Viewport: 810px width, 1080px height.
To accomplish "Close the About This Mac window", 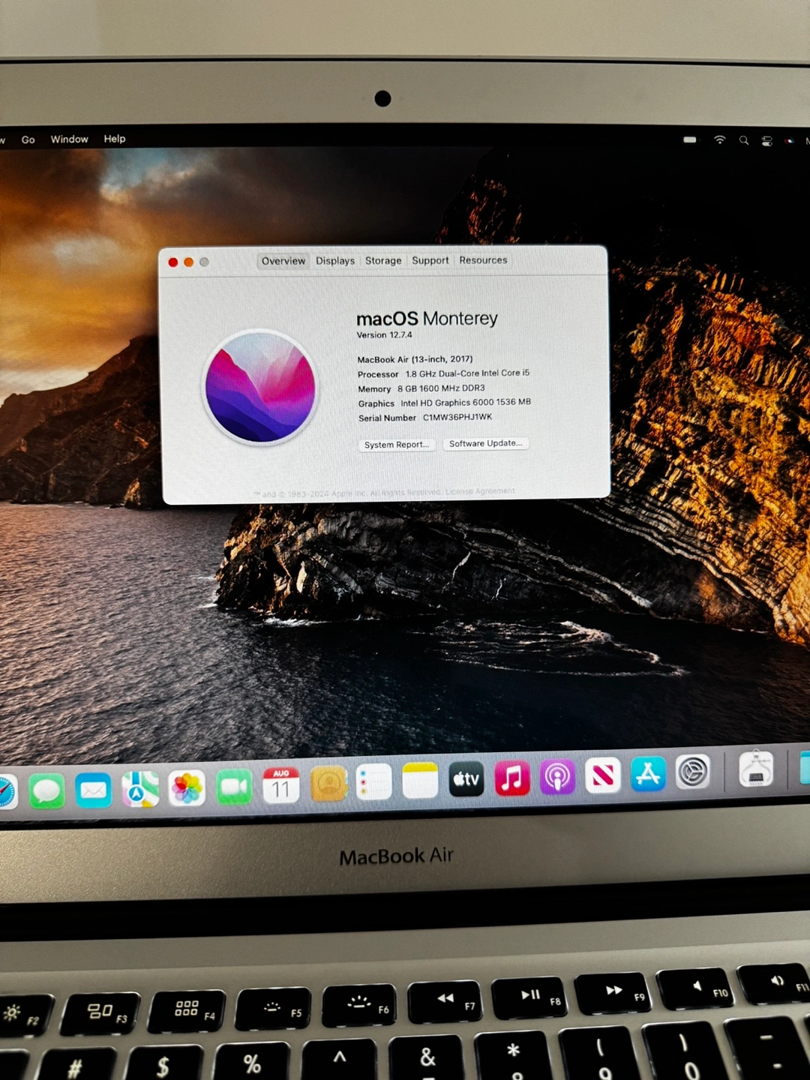I will tap(173, 262).
